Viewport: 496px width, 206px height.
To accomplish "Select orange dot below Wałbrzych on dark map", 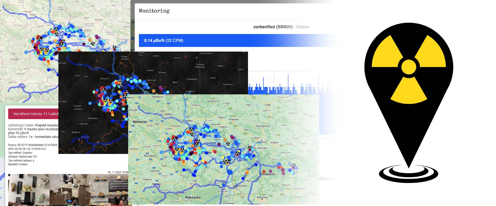I will (154, 91).
